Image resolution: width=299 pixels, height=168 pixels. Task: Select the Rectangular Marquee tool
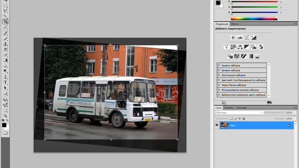(5, 5)
